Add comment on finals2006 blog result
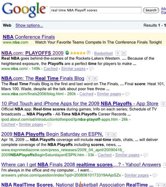Image resolution: width=166 pixels, height=187 pixels. 127,94
